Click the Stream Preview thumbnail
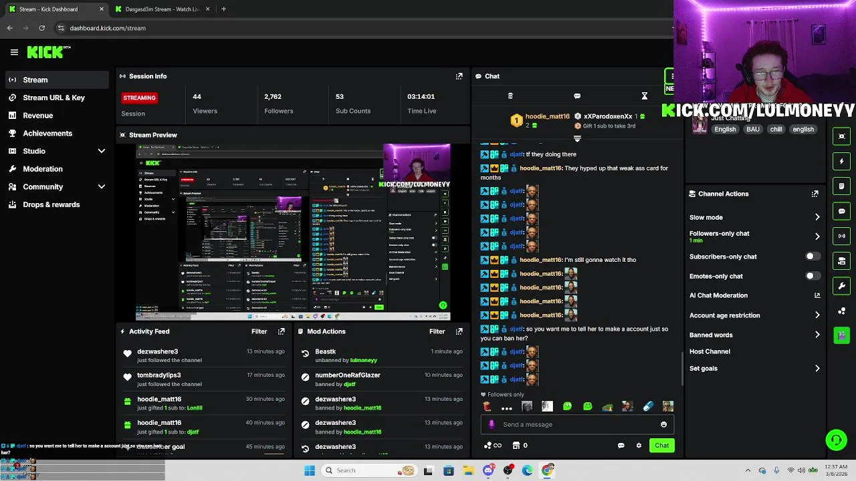The image size is (856, 481). pyautogui.click(x=293, y=232)
